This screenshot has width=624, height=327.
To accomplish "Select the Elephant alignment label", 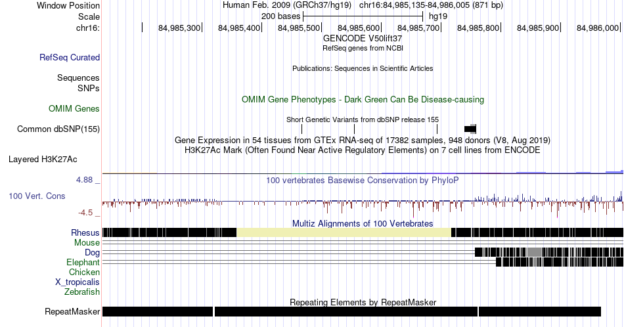I will (x=83, y=262).
